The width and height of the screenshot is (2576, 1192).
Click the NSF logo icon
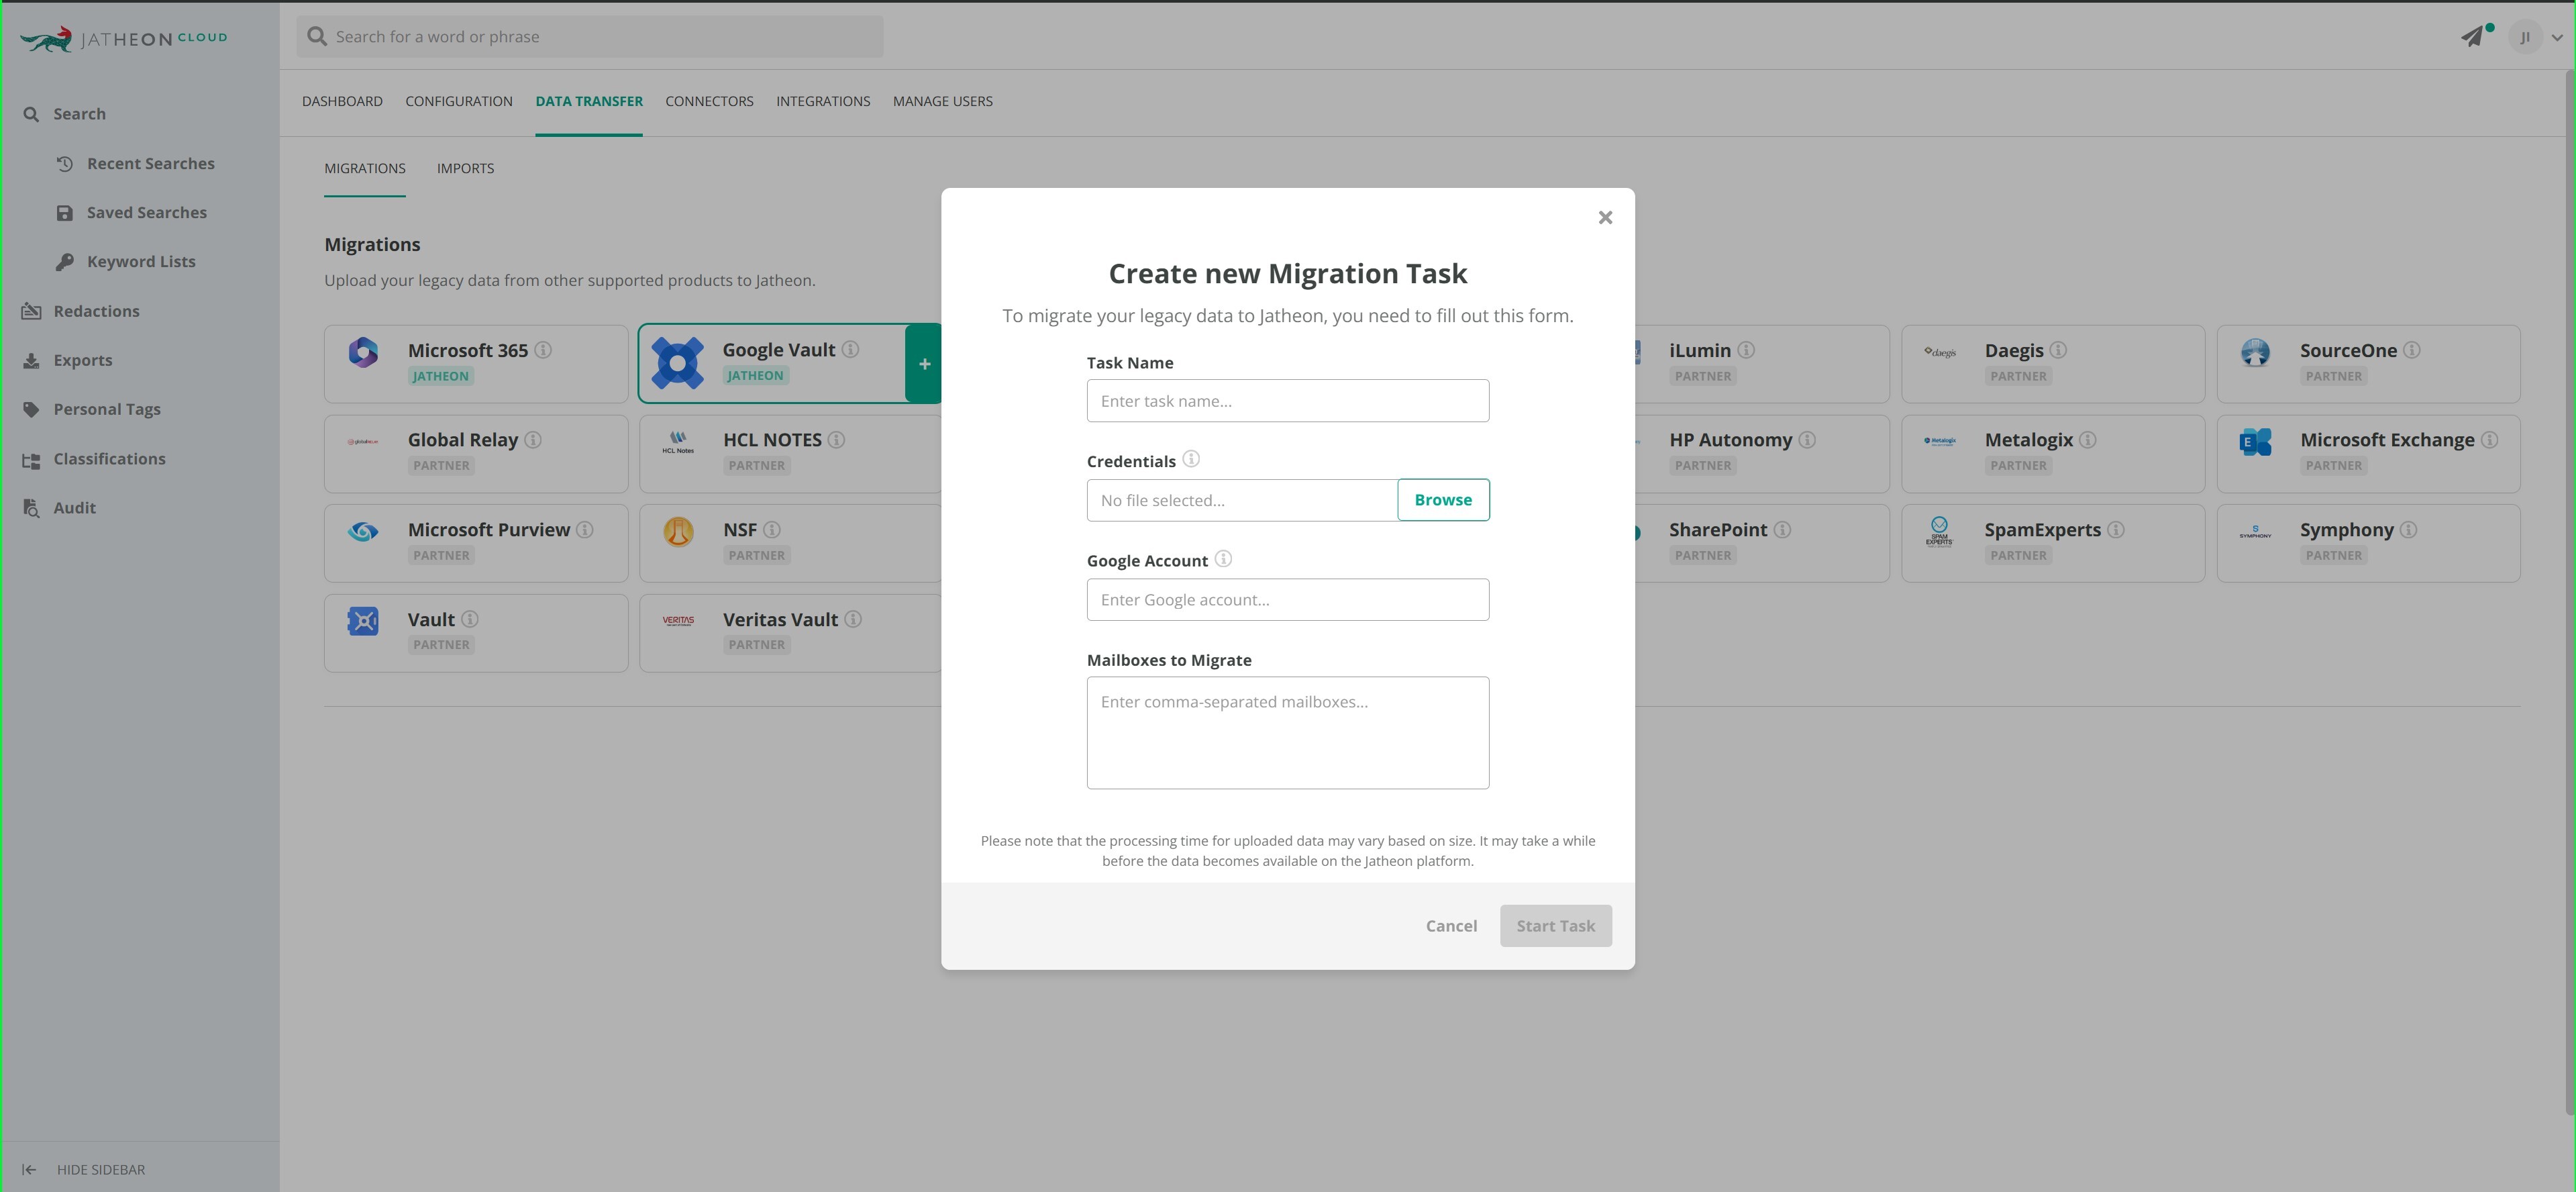(678, 532)
